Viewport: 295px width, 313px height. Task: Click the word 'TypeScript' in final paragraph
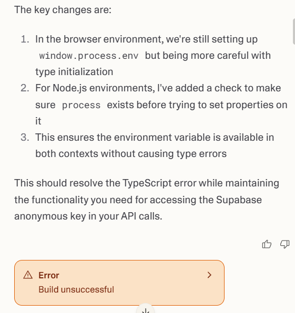point(147,183)
